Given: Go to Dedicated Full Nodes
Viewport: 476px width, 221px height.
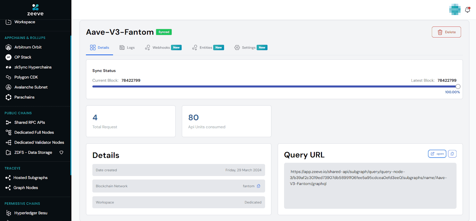Looking at the screenshot, I should click(34, 132).
